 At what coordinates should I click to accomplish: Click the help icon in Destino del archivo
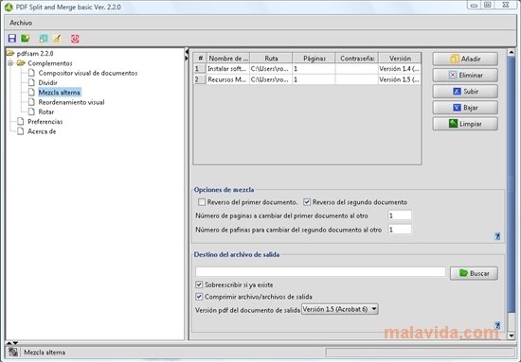tap(497, 325)
